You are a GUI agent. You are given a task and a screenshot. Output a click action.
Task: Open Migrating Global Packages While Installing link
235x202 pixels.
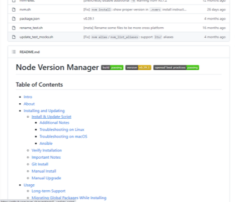(69, 198)
